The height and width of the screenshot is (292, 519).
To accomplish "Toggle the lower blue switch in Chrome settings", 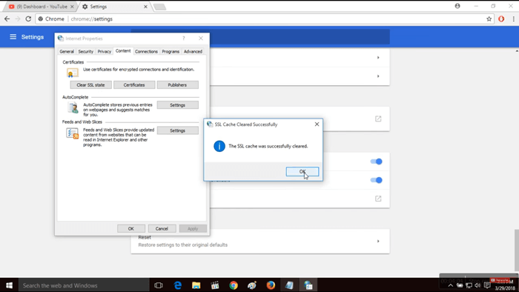I will pos(376,180).
